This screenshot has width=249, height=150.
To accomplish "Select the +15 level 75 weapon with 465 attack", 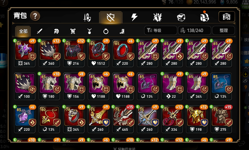I will click(x=123, y=119).
